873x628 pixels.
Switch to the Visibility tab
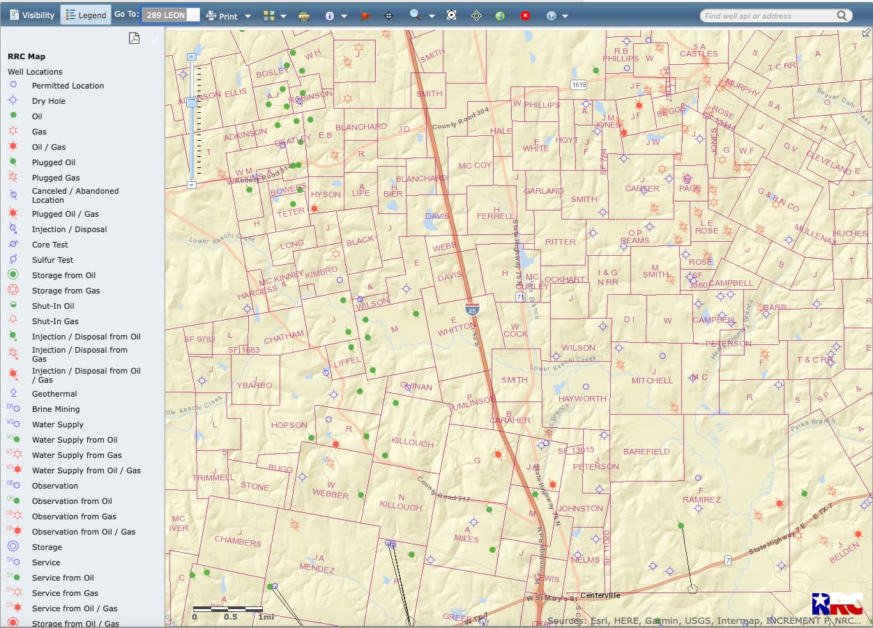pyautogui.click(x=31, y=15)
